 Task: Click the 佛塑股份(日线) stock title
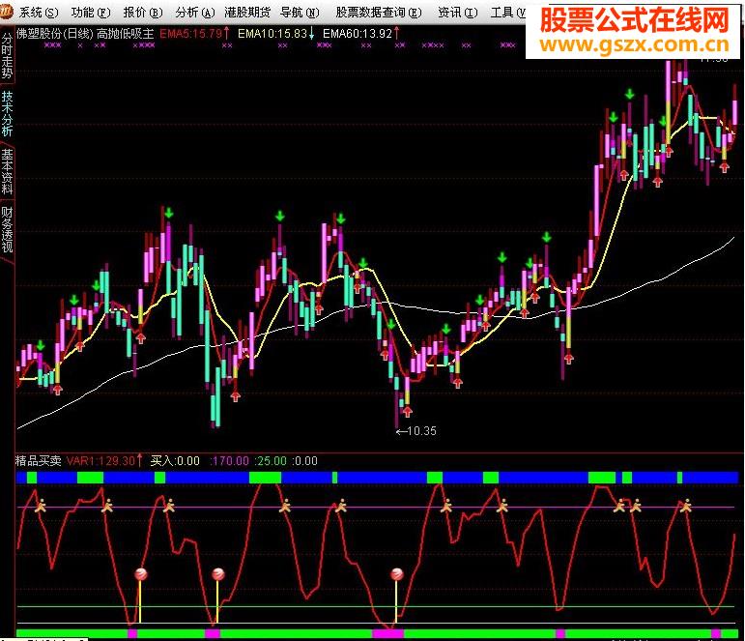[55, 34]
